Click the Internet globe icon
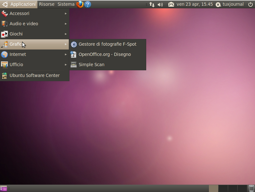 tap(4, 54)
